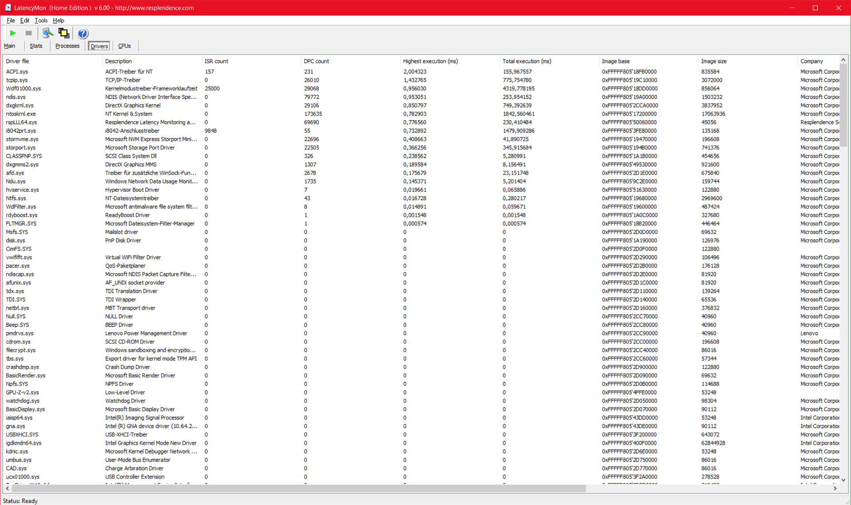Select the rspLLL64.sys driver entry
The width and height of the screenshot is (851, 505).
[21, 122]
